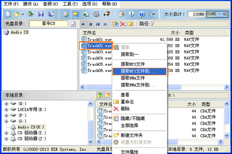Choose 提取MP3文件 from context menu

pyautogui.click(x=140, y=64)
